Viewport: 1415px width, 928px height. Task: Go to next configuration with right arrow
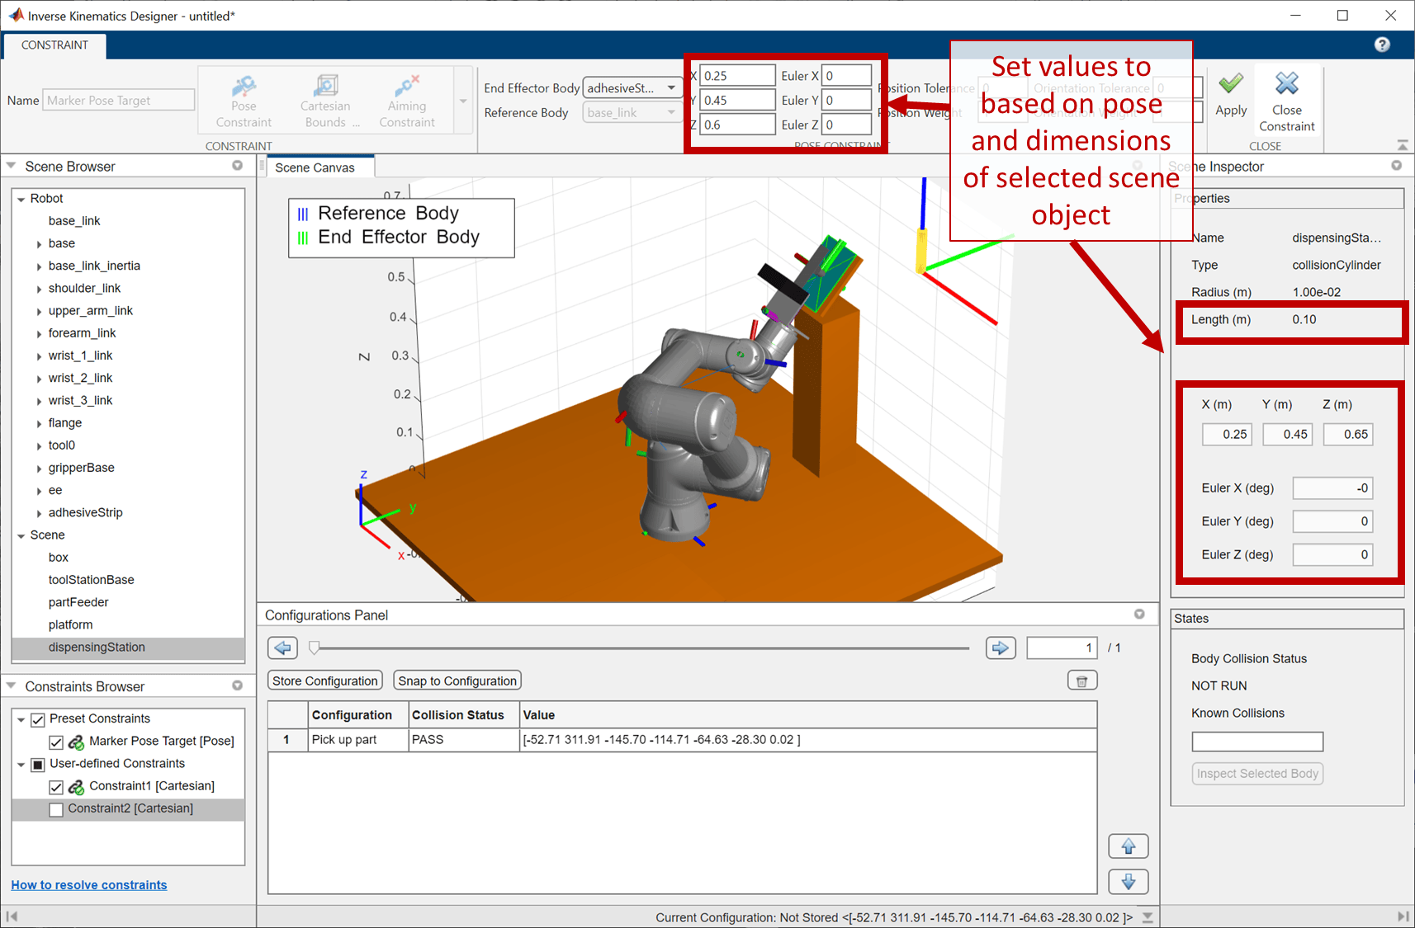(x=1001, y=648)
